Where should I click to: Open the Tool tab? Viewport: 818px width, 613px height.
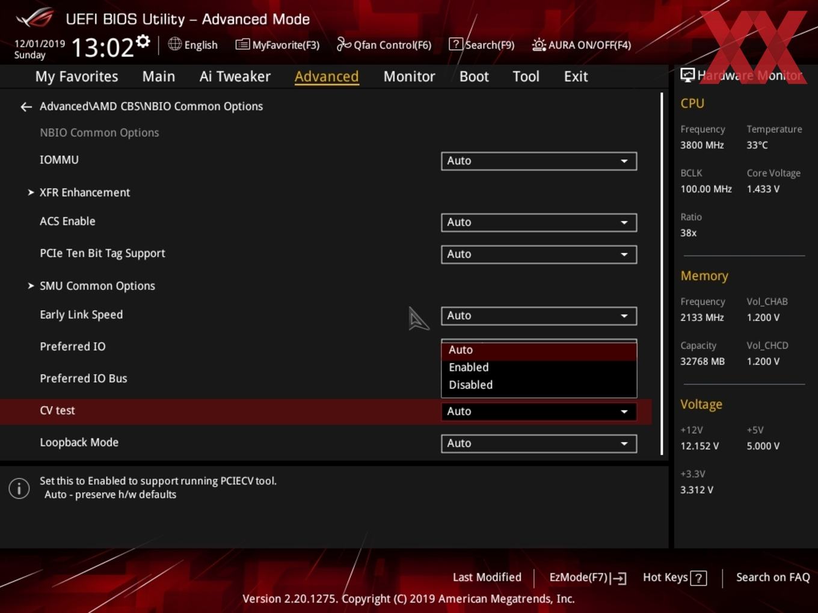(x=526, y=76)
